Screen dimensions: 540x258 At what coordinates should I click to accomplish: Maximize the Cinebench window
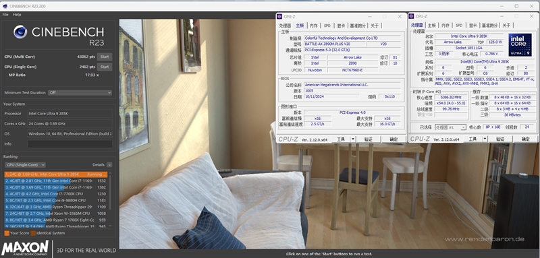[516, 6]
